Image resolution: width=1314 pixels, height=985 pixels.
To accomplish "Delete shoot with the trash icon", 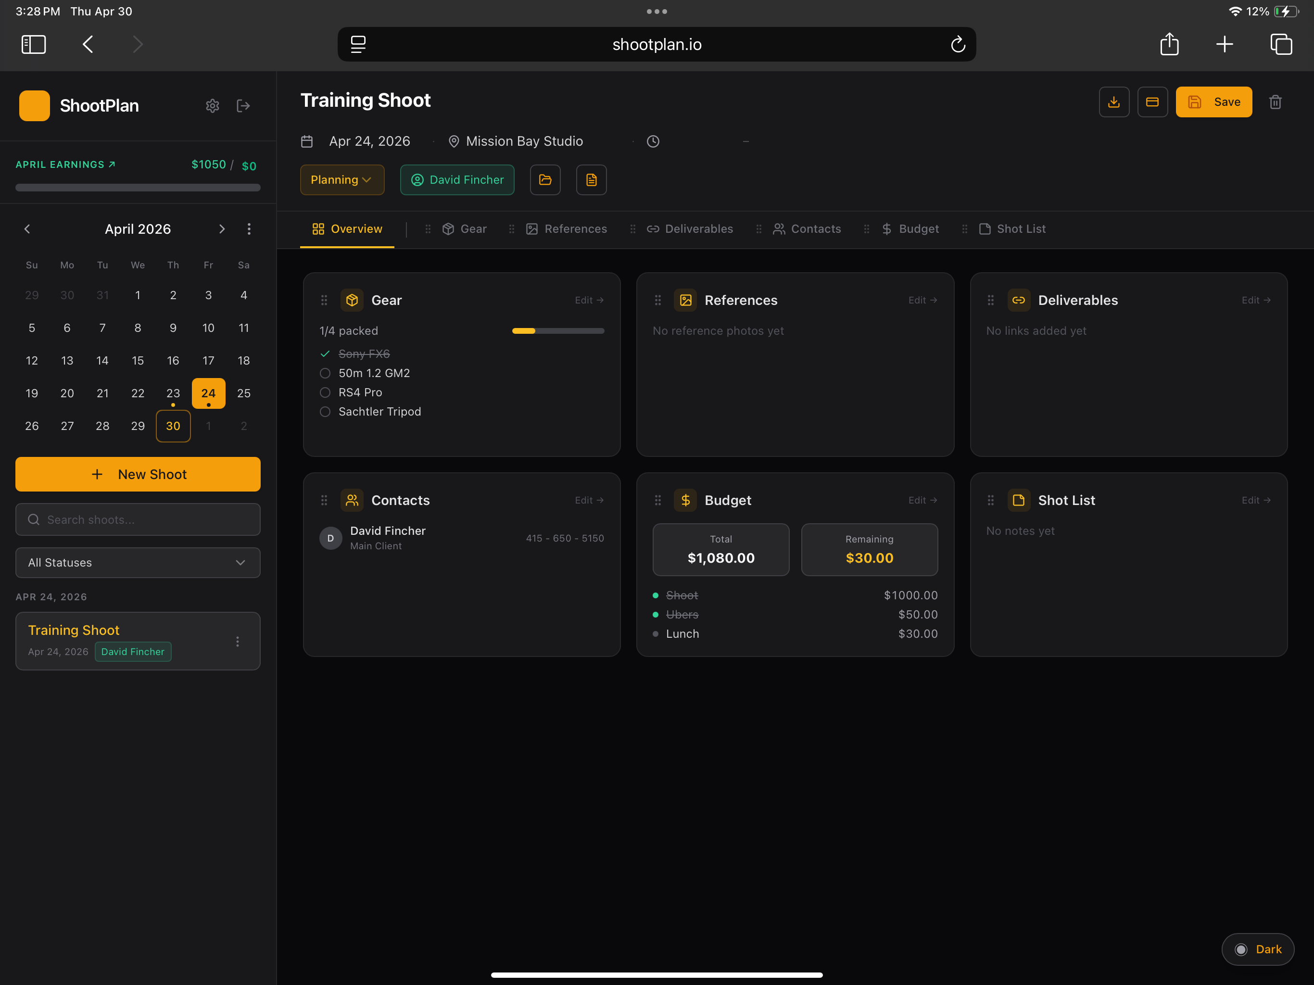I will (1276, 102).
